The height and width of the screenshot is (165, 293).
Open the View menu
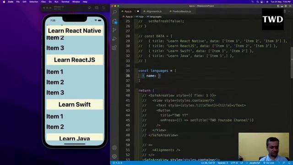(x=43, y=2)
